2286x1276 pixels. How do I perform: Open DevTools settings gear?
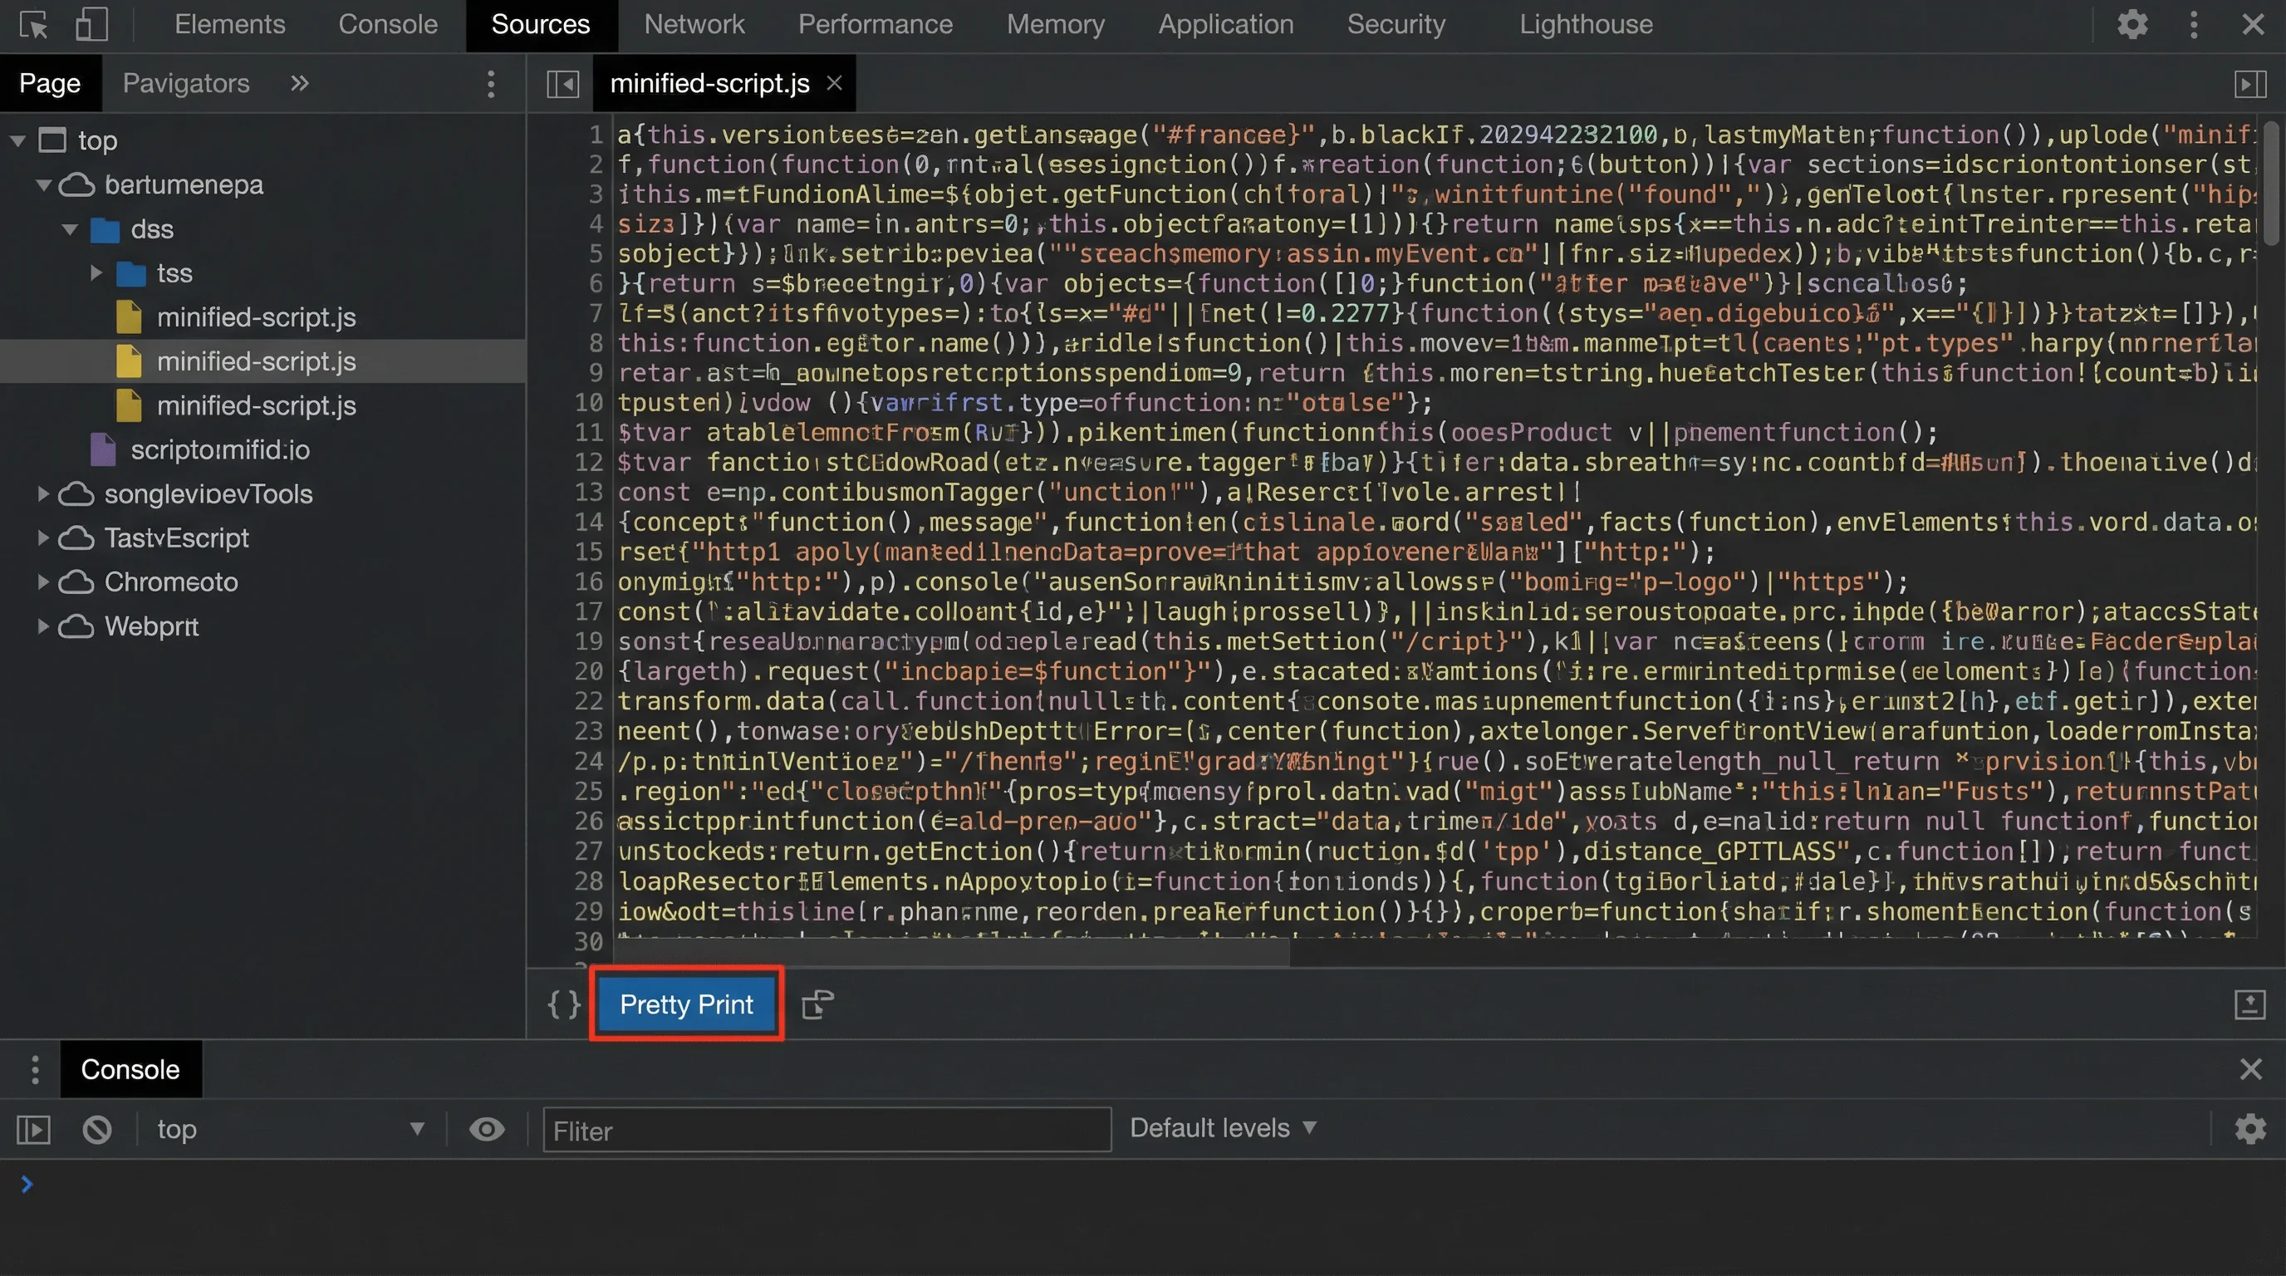2132,24
